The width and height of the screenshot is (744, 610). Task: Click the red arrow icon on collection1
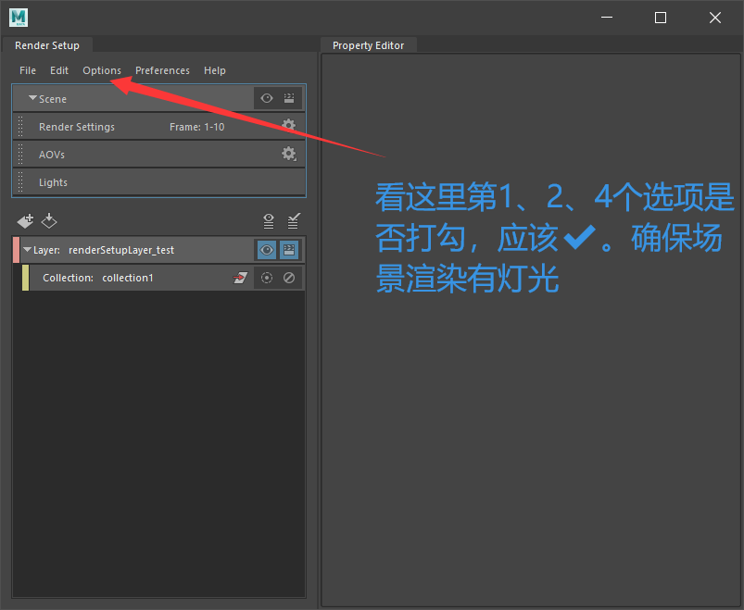[241, 278]
